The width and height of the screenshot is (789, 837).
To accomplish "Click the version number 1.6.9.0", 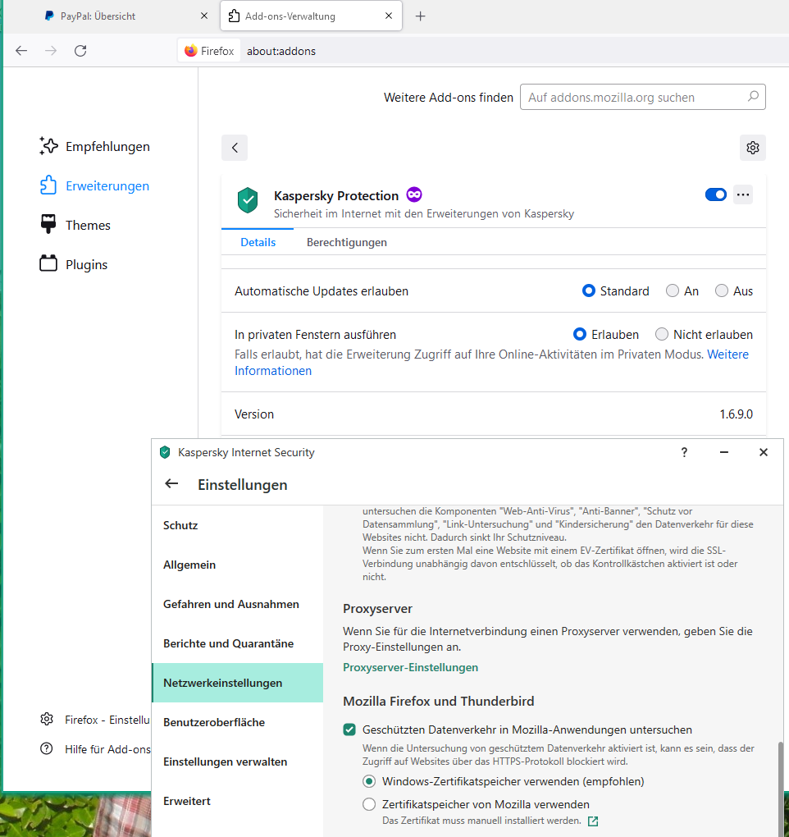I will [737, 414].
